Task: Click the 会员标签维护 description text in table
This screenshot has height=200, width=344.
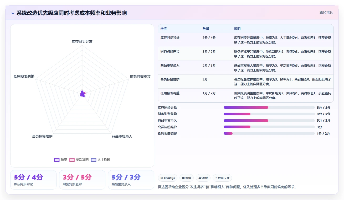Action: [x=283, y=82]
